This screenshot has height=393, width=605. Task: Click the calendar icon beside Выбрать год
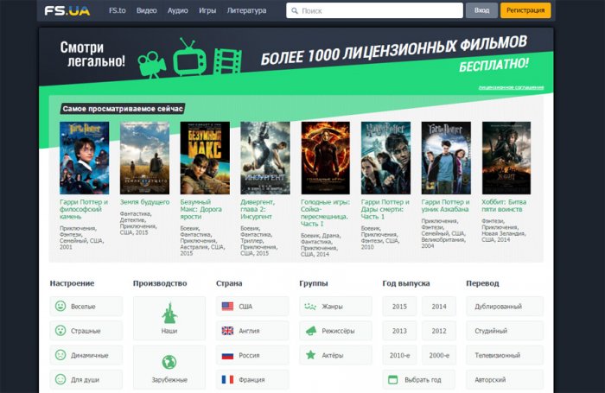392,379
